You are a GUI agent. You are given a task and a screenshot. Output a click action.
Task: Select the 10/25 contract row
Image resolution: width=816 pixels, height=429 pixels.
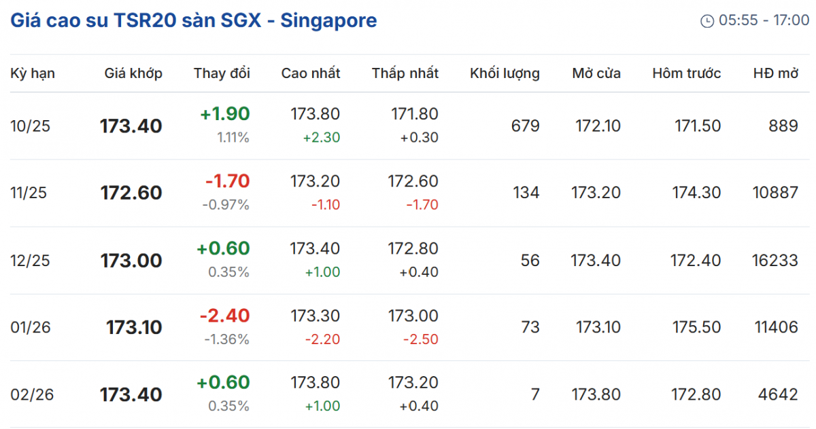pyautogui.click(x=29, y=126)
